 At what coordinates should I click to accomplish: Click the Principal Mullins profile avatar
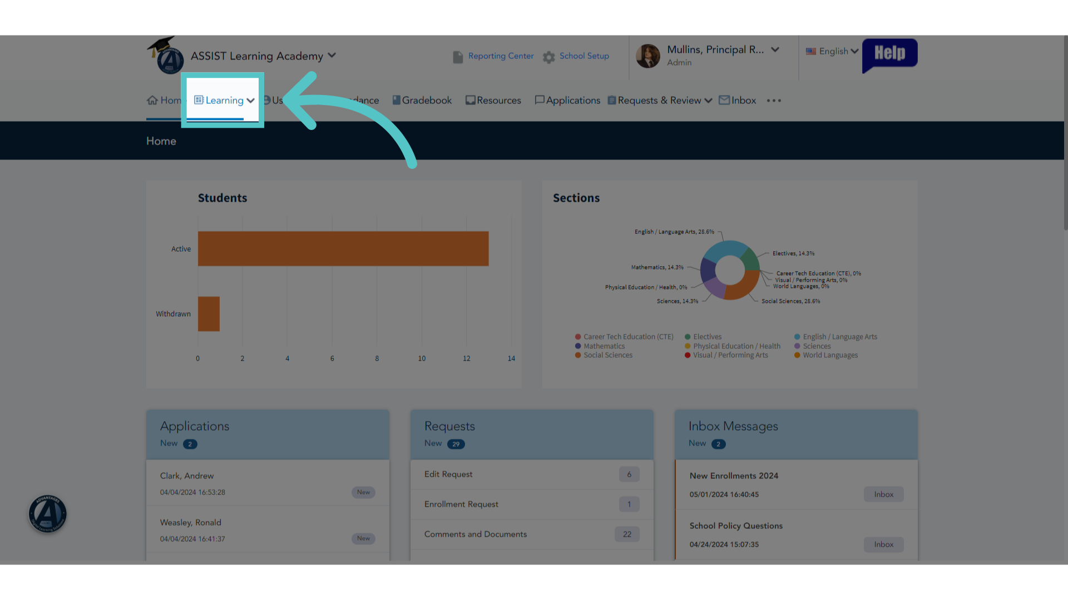point(648,56)
